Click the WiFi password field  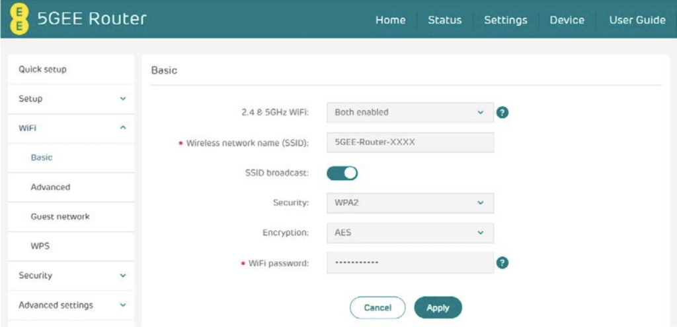410,262
